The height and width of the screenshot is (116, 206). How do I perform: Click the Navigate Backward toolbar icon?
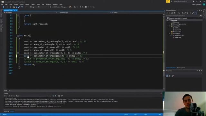pos(4,7)
